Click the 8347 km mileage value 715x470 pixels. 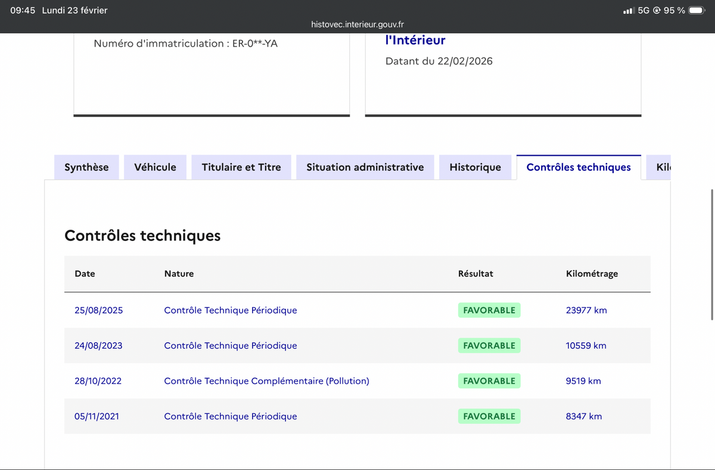pyautogui.click(x=584, y=416)
